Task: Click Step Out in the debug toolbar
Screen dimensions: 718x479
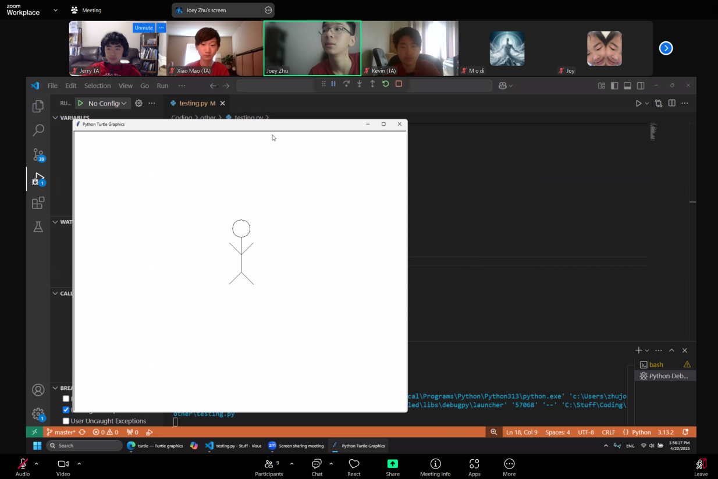Action: 372,84
